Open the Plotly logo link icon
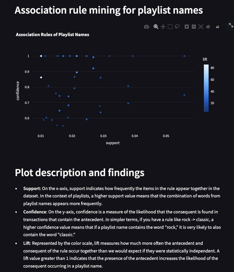This screenshot has width=234, height=272. (x=217, y=27)
